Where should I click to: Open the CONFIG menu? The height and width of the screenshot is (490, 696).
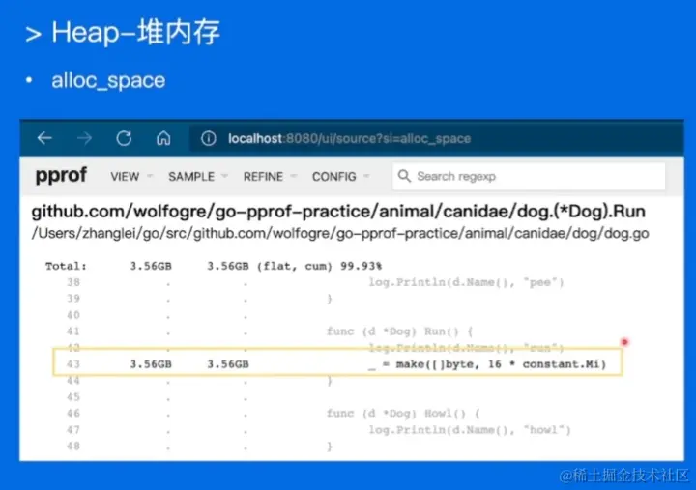[334, 176]
